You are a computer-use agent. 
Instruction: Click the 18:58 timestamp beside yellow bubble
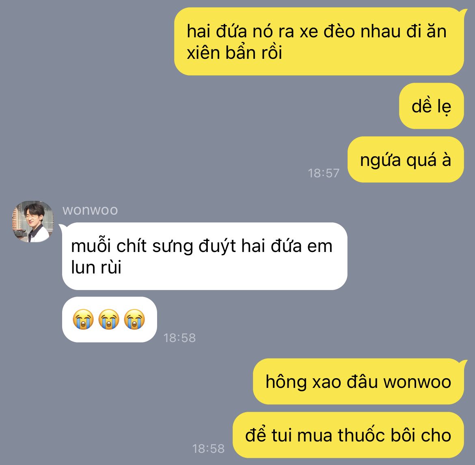(208, 449)
